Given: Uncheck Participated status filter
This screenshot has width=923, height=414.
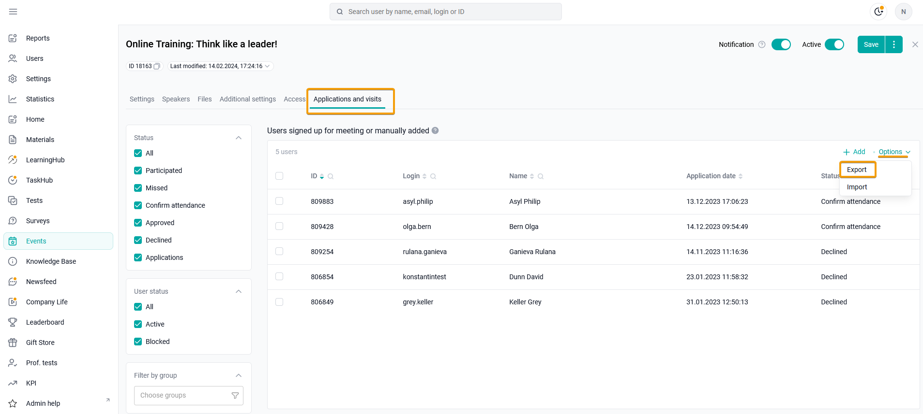Looking at the screenshot, I should tap(138, 171).
